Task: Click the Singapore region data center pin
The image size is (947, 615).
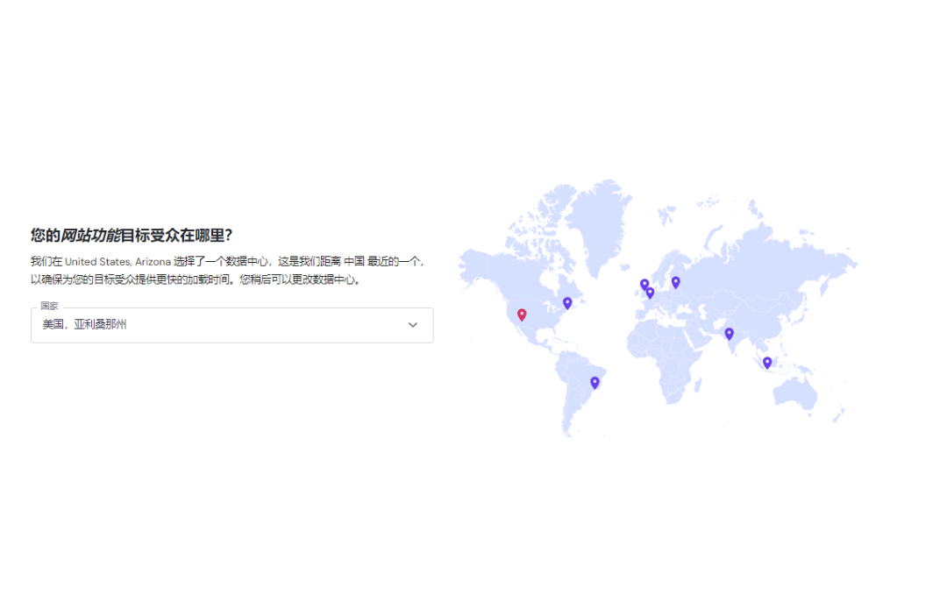Action: (x=767, y=362)
